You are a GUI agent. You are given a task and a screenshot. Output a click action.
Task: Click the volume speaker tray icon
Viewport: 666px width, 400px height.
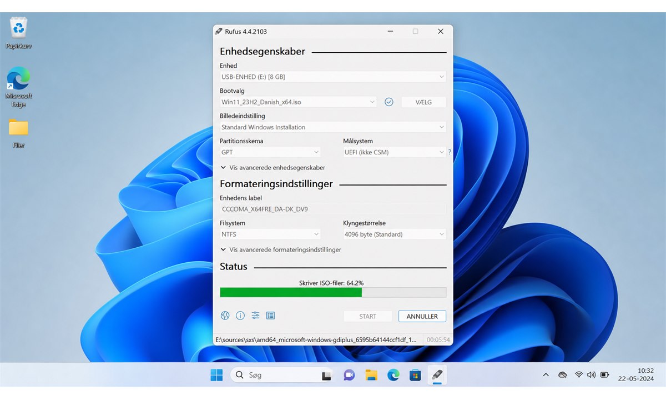coord(591,375)
